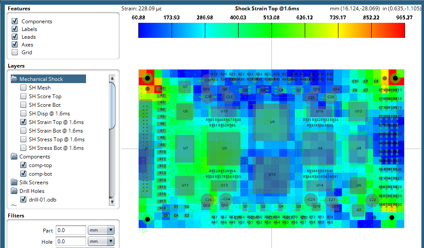Uncheck the Labels feature checkbox
The height and width of the screenshot is (248, 424).
pyautogui.click(x=15, y=29)
